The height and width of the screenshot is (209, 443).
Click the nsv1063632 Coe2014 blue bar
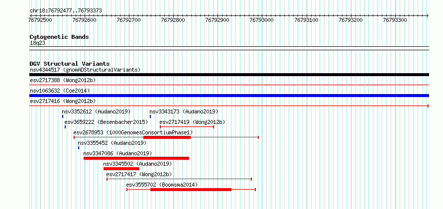click(x=229, y=96)
